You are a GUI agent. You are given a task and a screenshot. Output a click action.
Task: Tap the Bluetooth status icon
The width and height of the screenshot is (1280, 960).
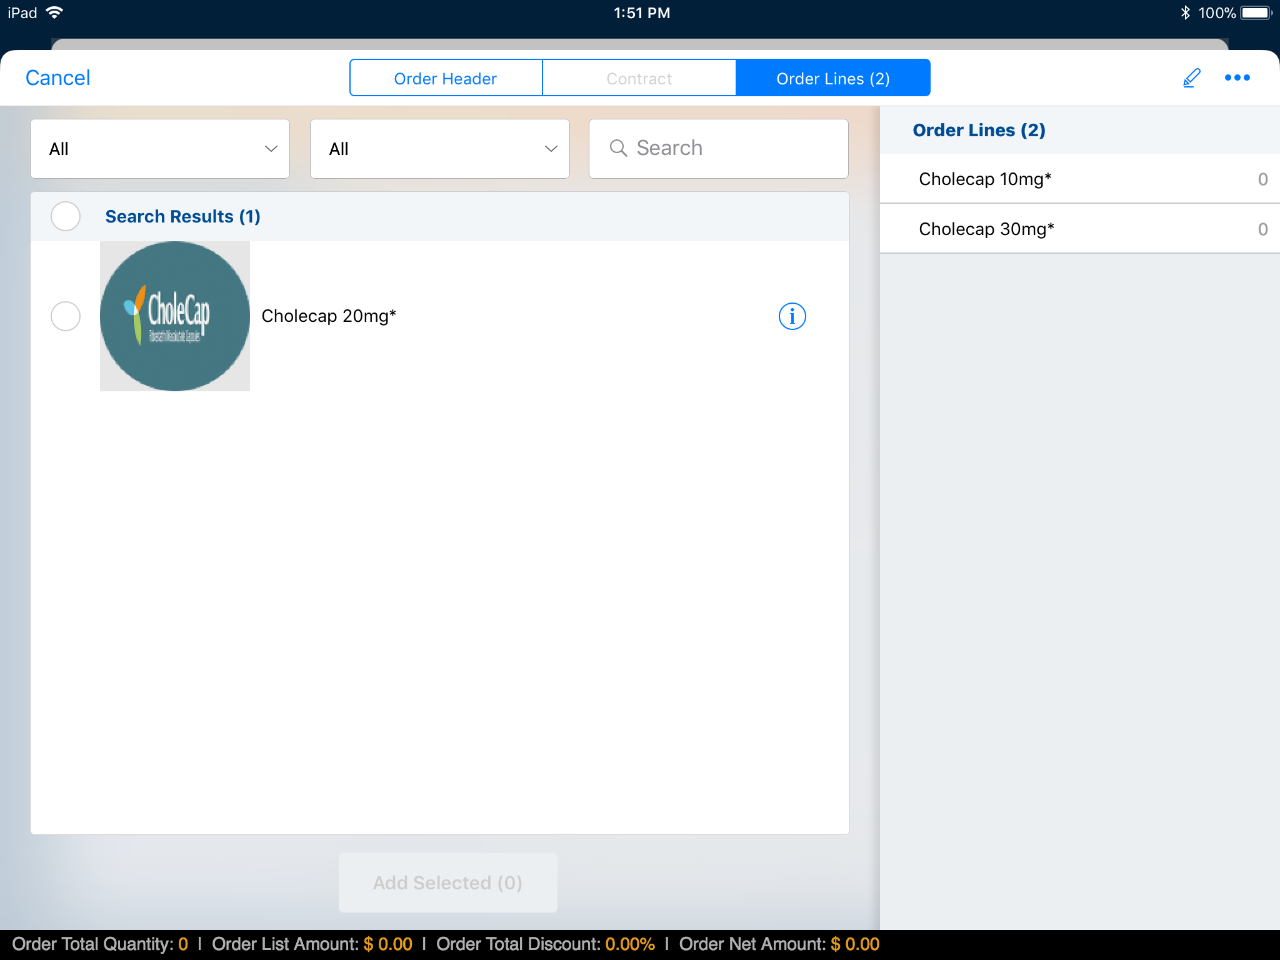(x=1185, y=12)
